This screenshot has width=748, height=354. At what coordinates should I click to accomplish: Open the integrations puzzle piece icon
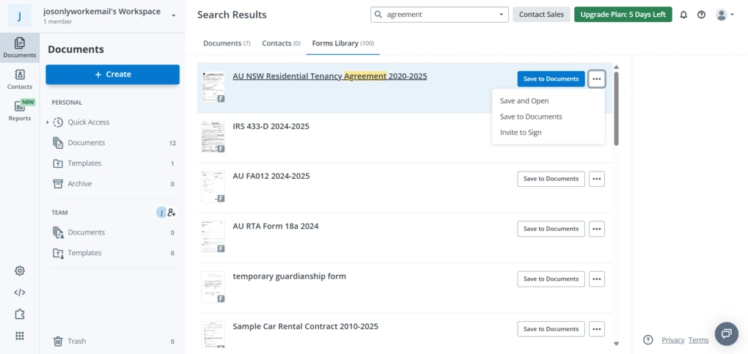point(20,314)
